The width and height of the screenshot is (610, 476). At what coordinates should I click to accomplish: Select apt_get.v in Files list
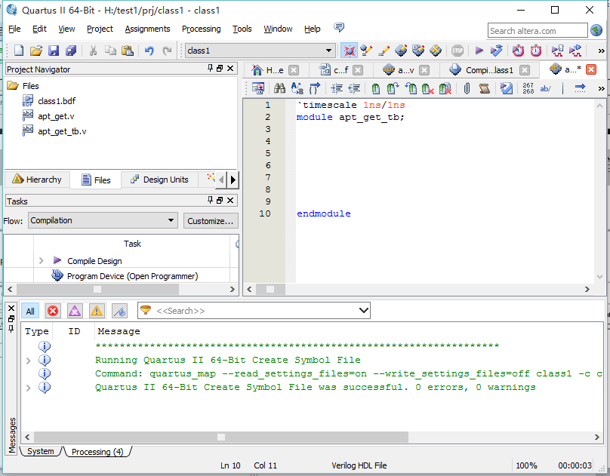(x=56, y=116)
